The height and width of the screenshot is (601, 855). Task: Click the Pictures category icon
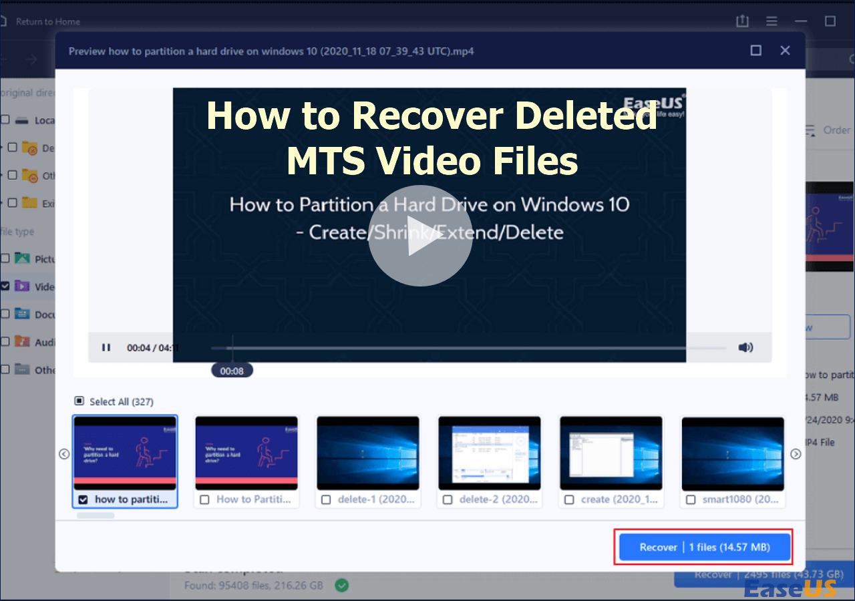pos(23,258)
